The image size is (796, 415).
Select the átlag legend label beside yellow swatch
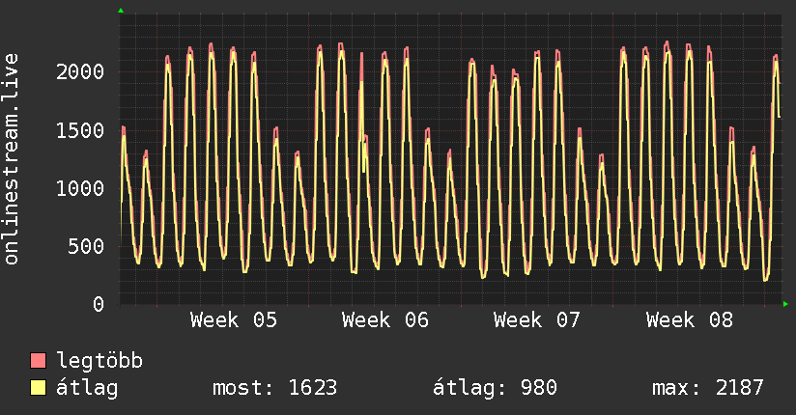pyautogui.click(x=87, y=388)
